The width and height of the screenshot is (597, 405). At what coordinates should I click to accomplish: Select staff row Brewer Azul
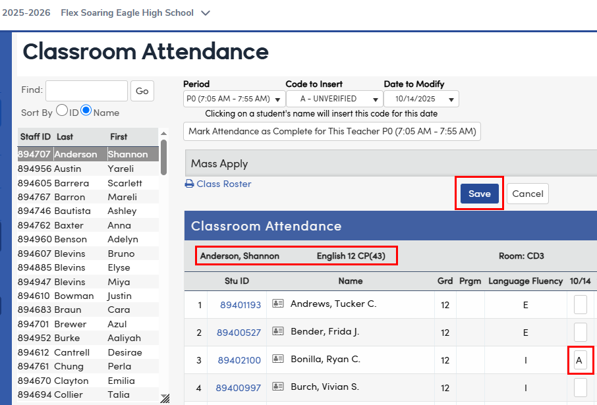[x=88, y=324]
